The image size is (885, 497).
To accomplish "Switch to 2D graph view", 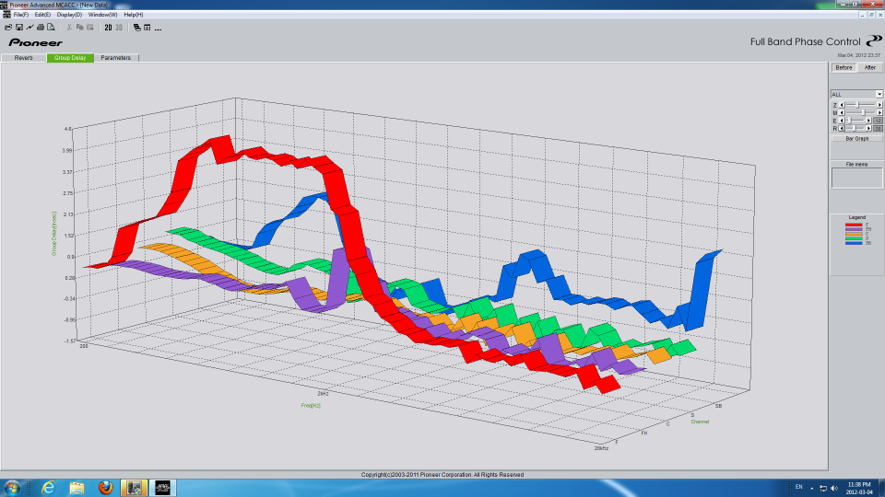I will click(108, 27).
